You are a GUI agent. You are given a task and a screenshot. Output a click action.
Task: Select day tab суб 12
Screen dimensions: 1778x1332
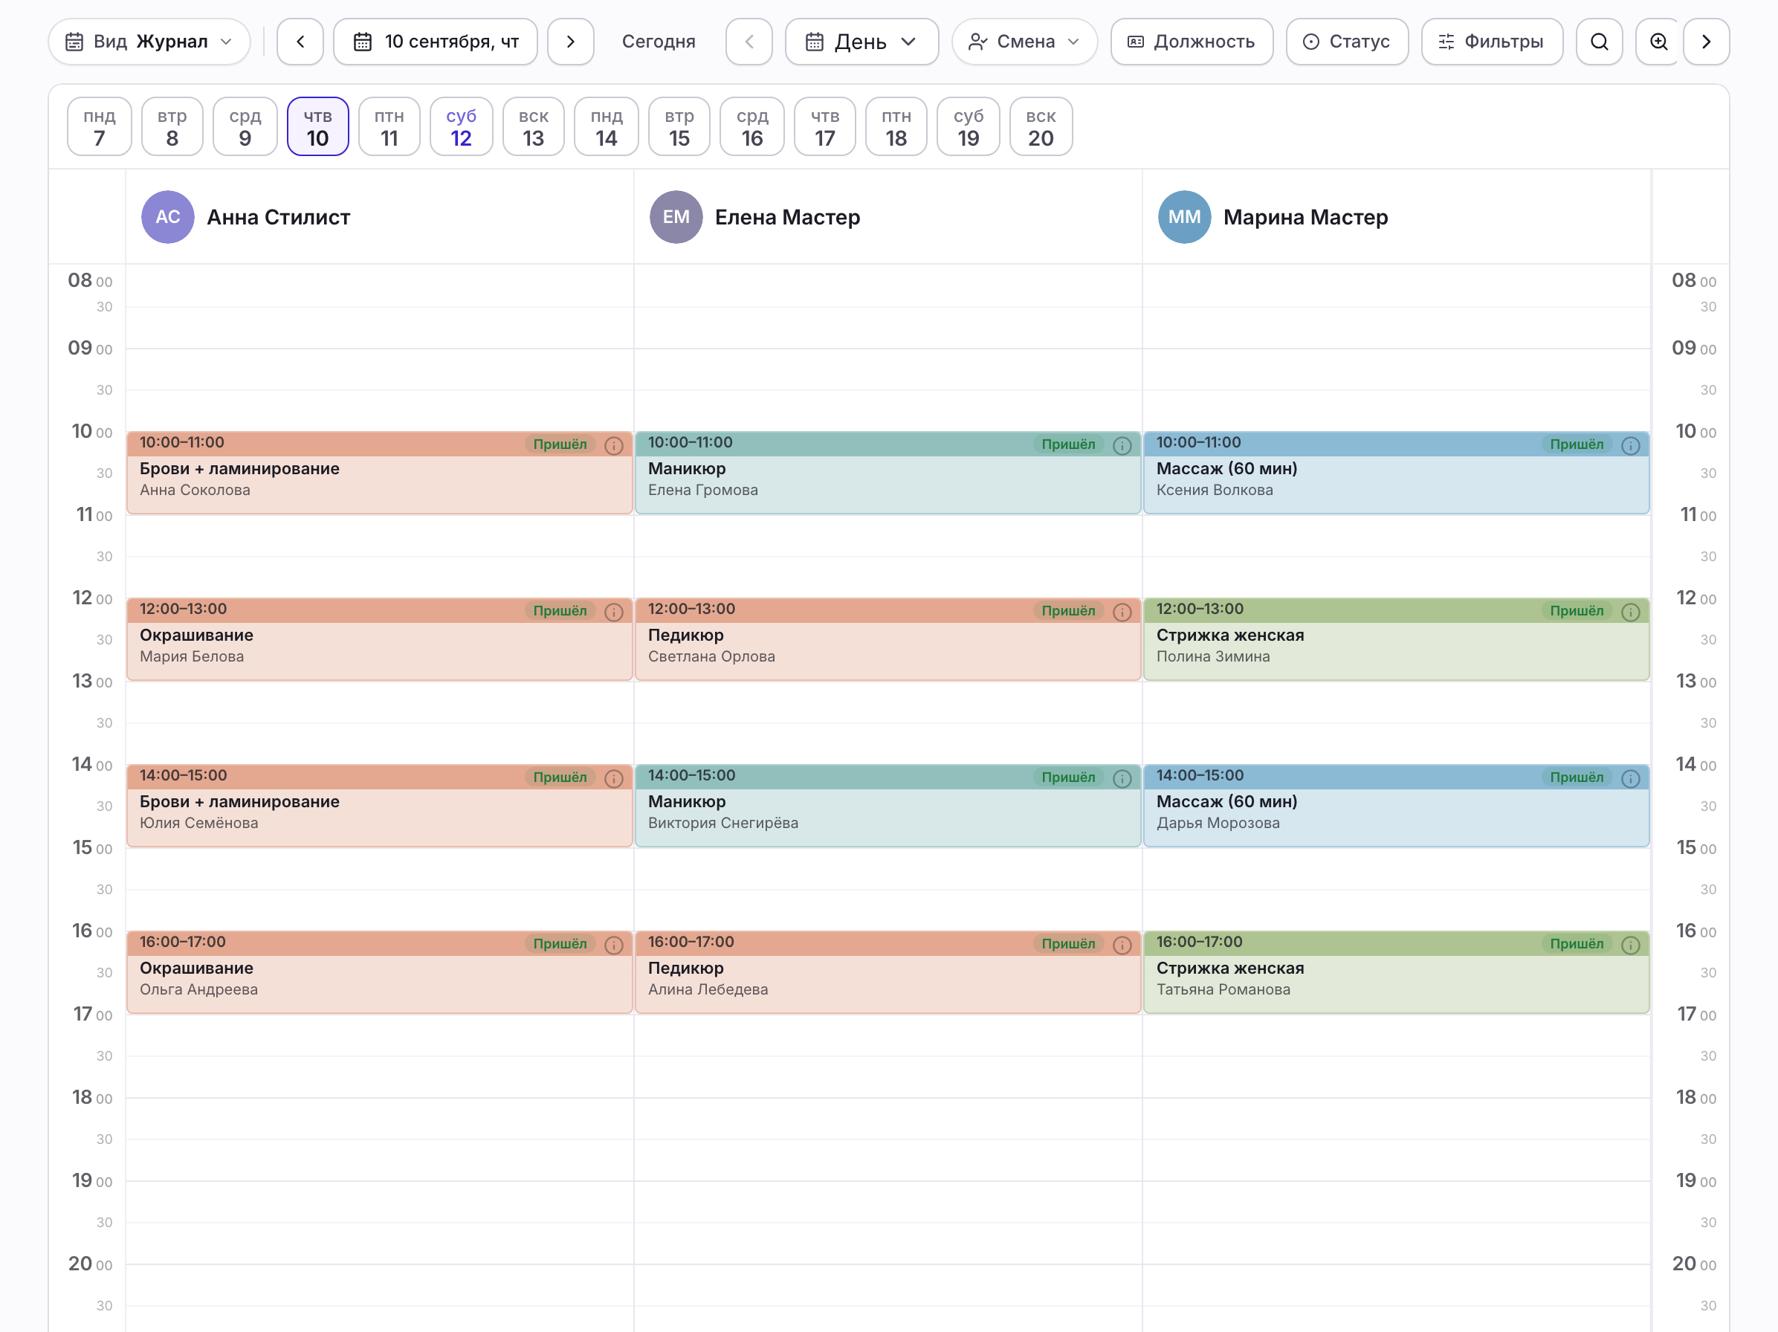point(462,126)
